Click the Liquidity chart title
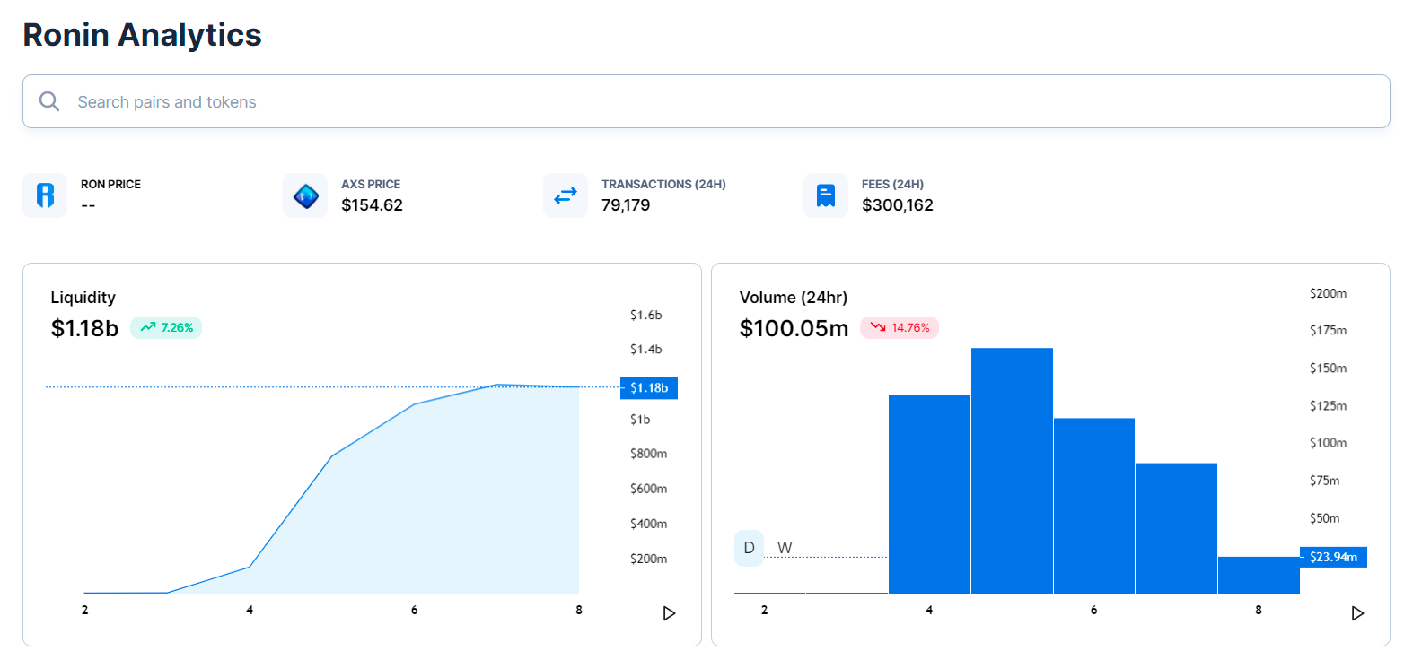The width and height of the screenshot is (1413, 668). [83, 298]
